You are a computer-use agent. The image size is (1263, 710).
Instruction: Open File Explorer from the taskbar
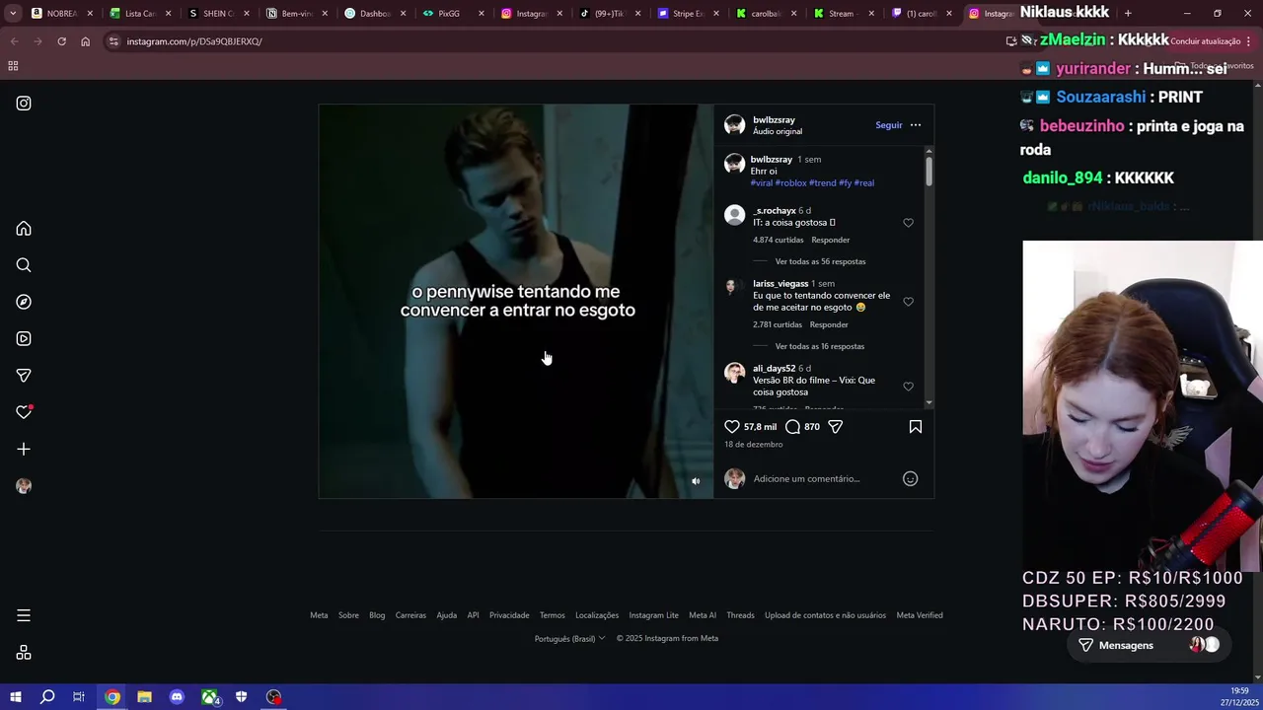pyautogui.click(x=144, y=697)
